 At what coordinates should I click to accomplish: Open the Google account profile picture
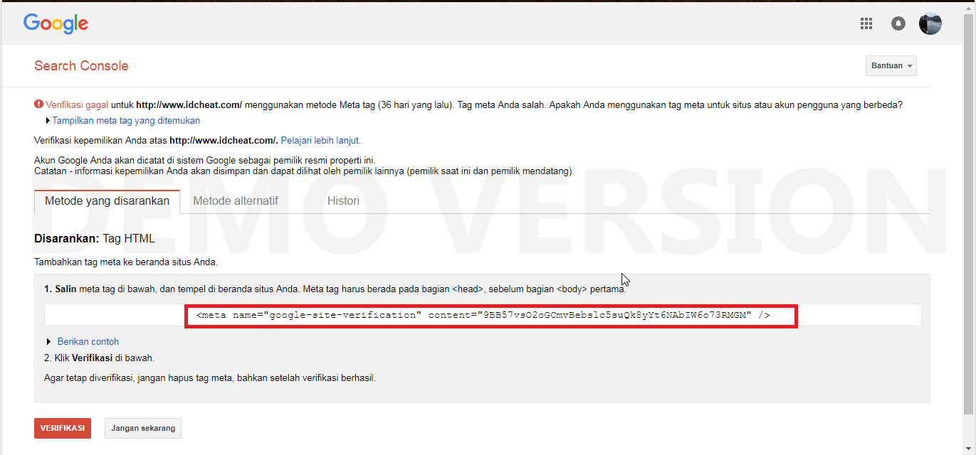(930, 23)
